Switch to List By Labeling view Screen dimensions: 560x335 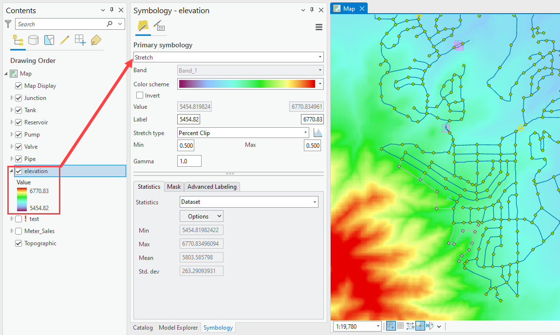click(96, 40)
